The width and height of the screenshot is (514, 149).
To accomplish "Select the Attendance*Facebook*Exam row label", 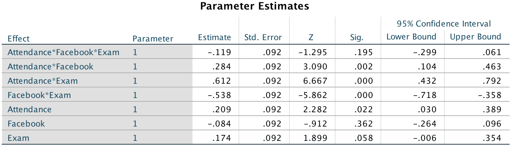I will [x=63, y=52].
